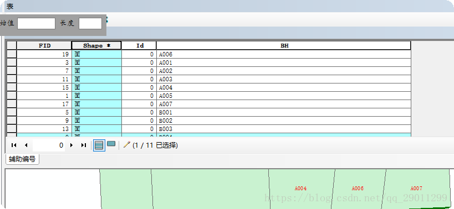
Task: Click the 长度 input box
Action: click(90, 23)
